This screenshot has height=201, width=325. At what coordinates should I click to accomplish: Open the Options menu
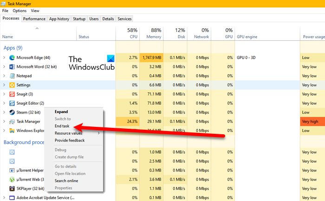coord(19,11)
